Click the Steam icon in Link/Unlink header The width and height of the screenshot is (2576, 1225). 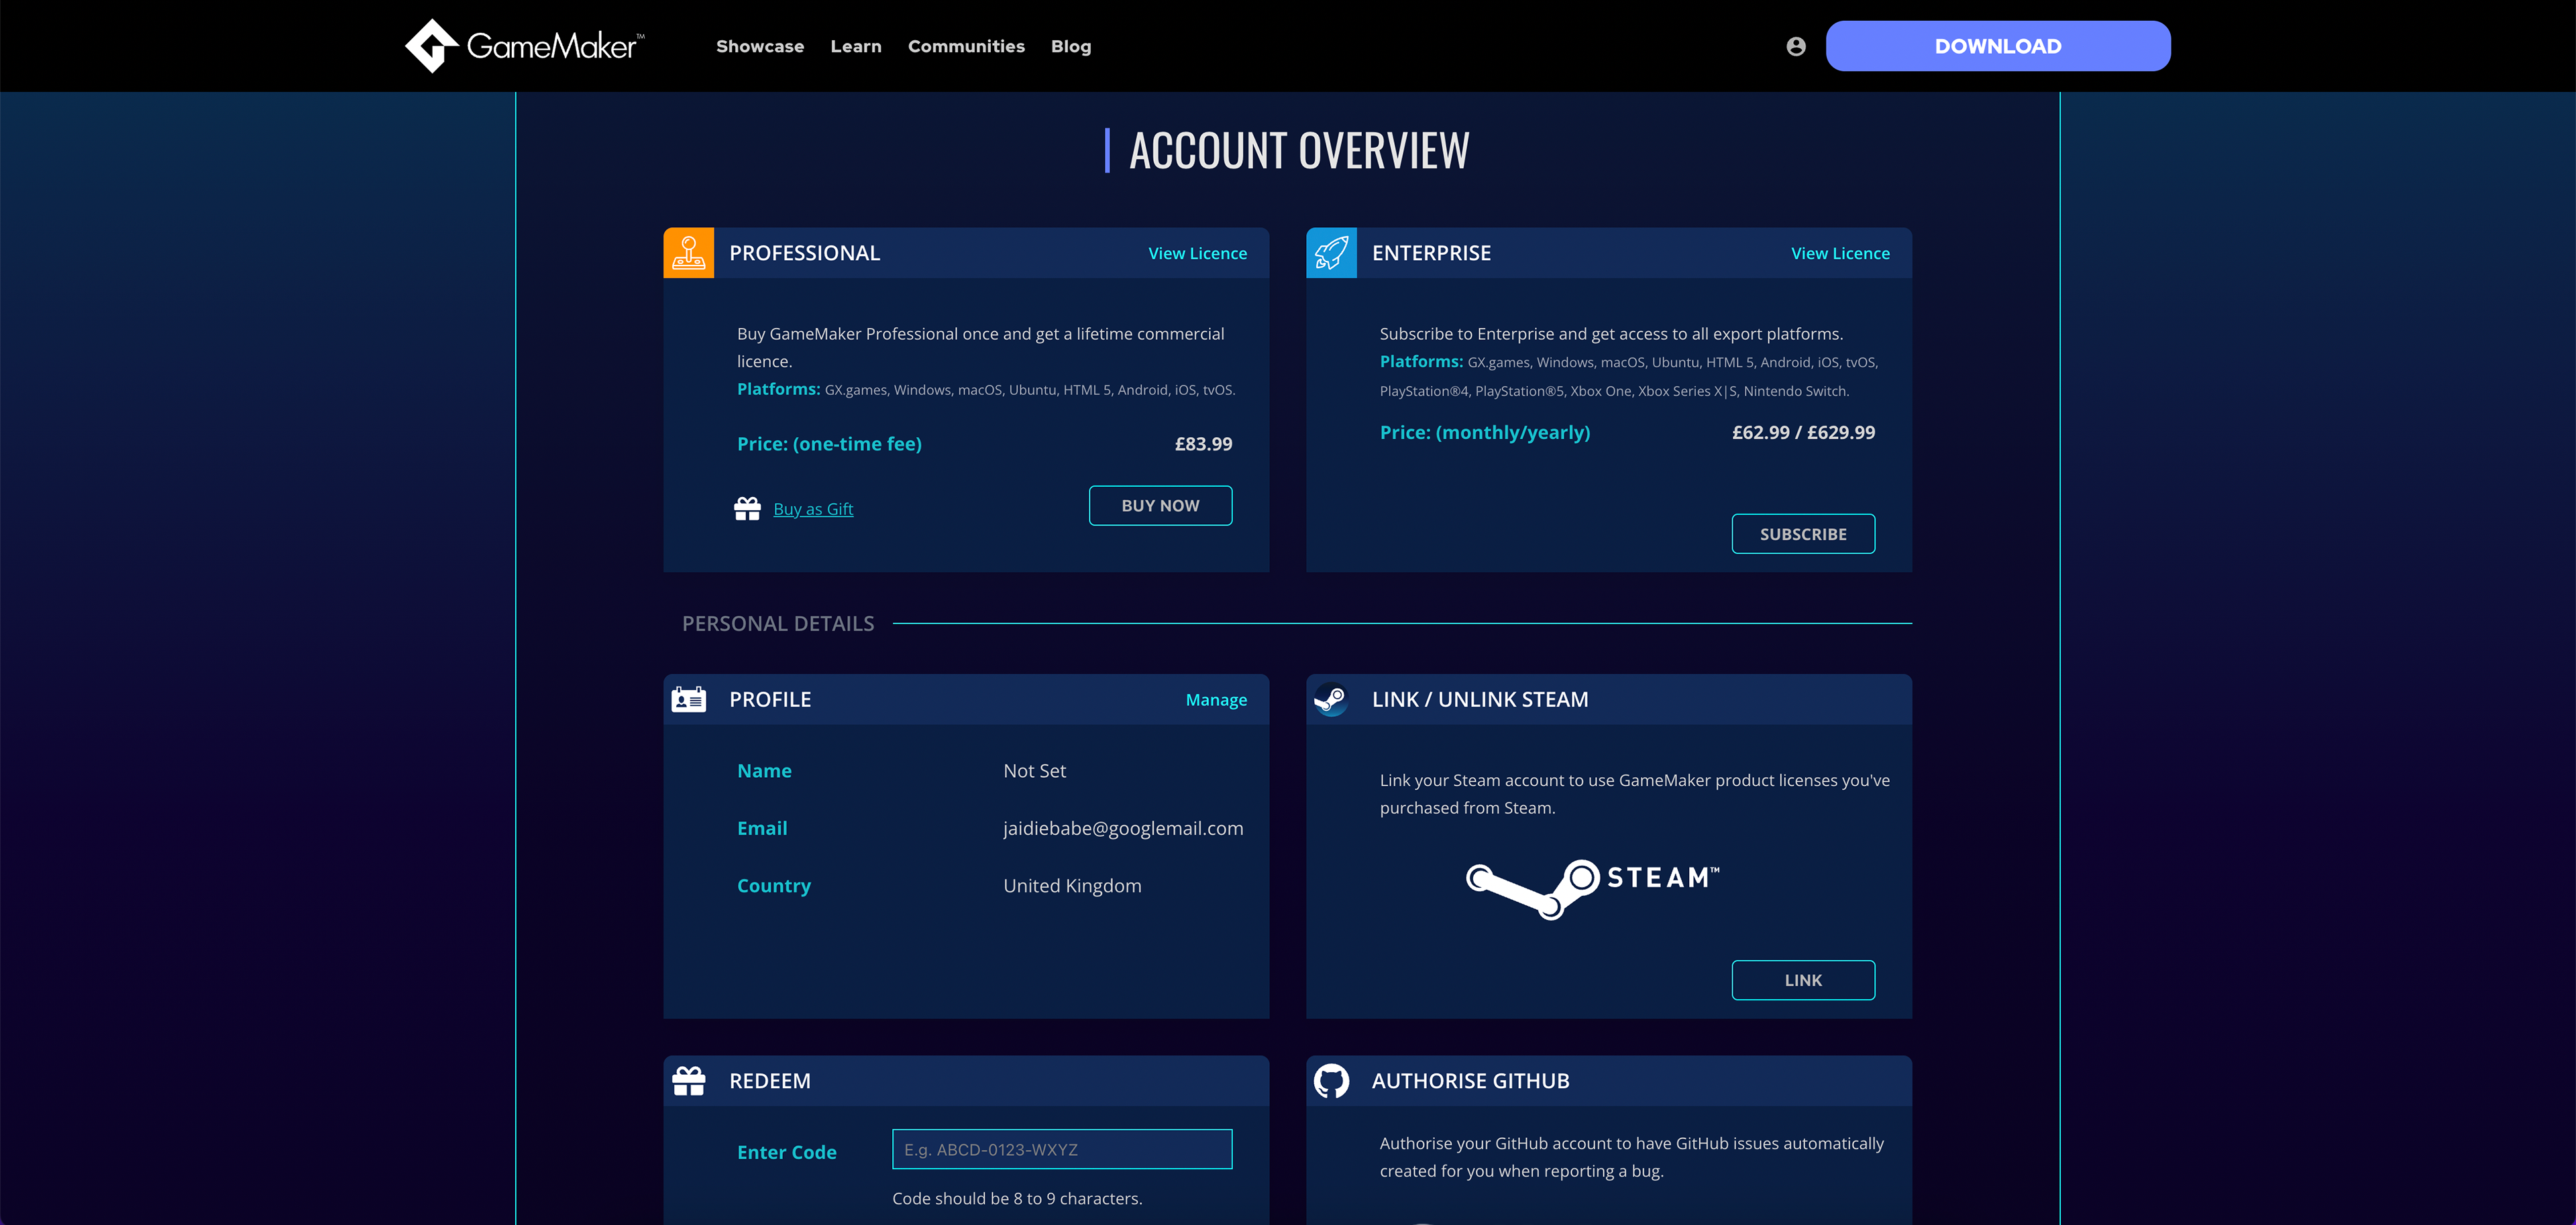pos(1331,699)
